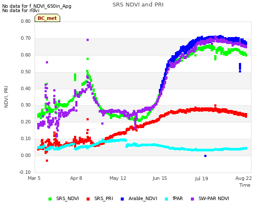Click the red SRS_PRI legend swatch
The width and height of the screenshot is (277, 207).
click(88, 199)
